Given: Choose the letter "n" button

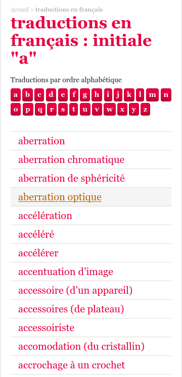Looking at the screenshot, I should (166, 95).
